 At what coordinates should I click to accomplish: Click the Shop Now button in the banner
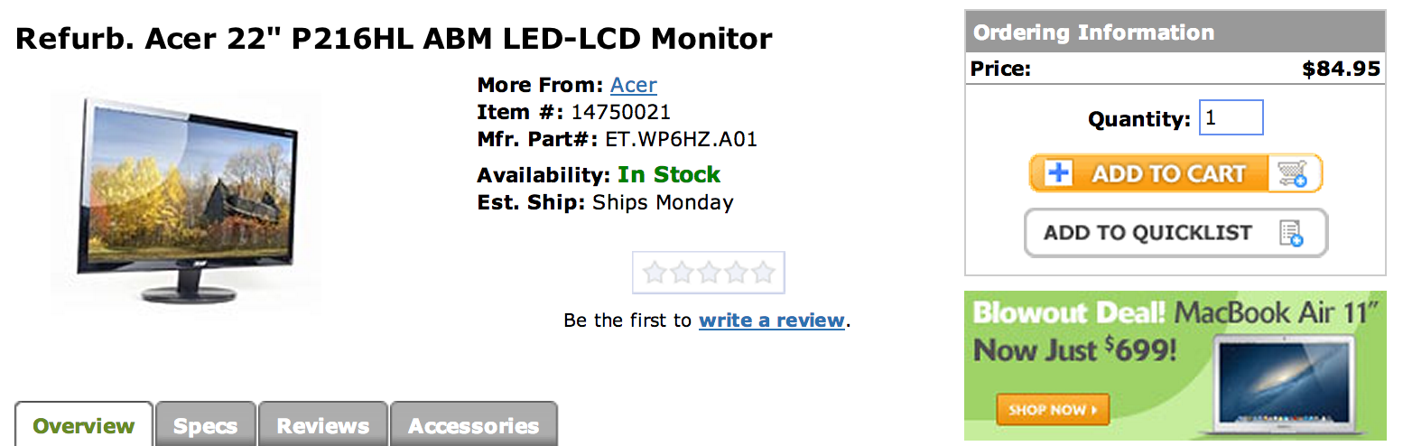click(x=1052, y=410)
